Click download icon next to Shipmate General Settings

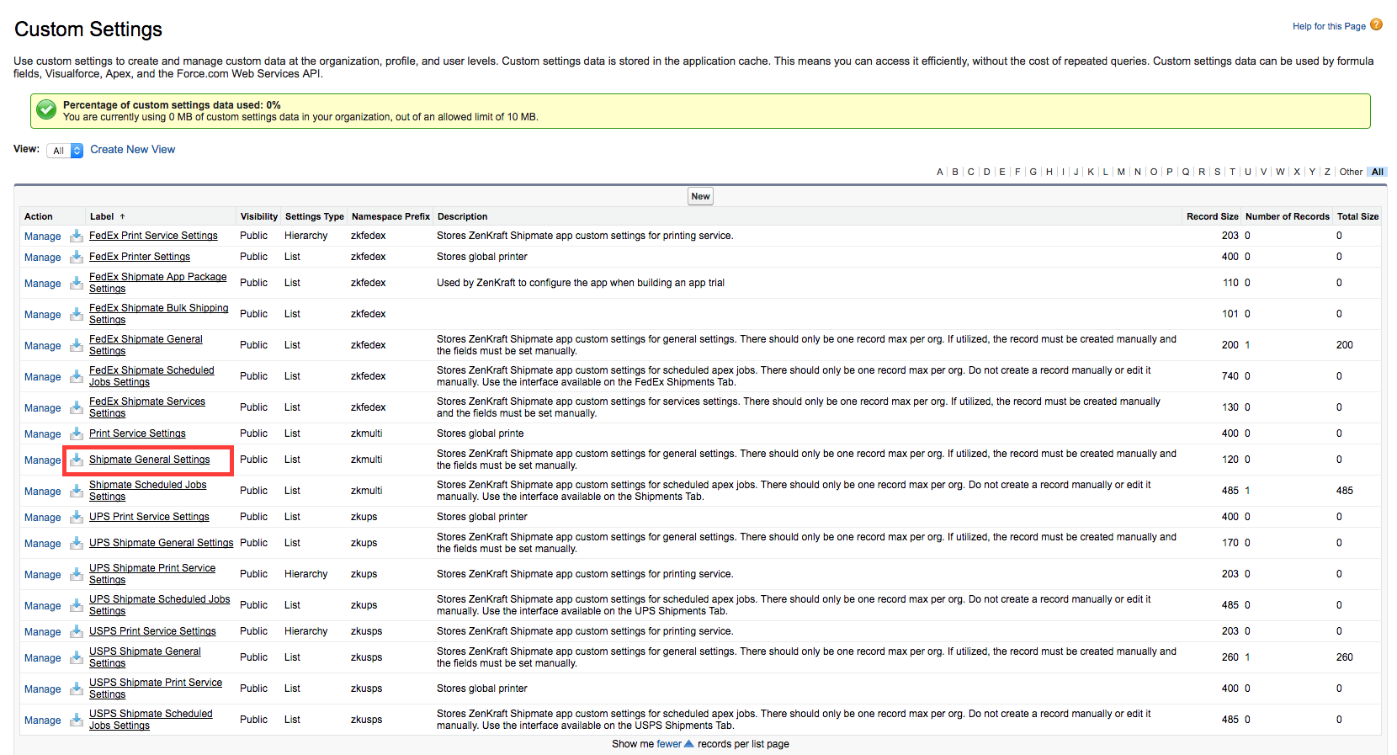(x=76, y=460)
